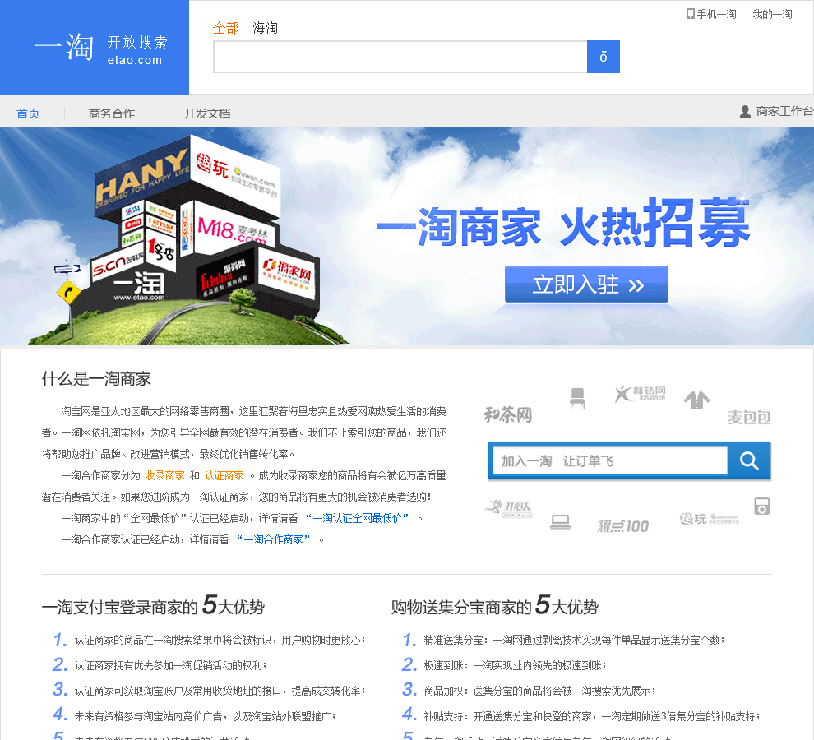Open 商家工作台 link

click(x=784, y=111)
